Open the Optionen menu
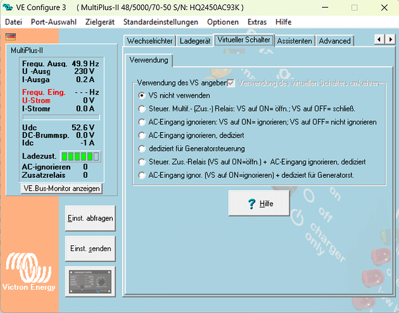Image resolution: width=399 pixels, height=313 pixels. [x=223, y=22]
